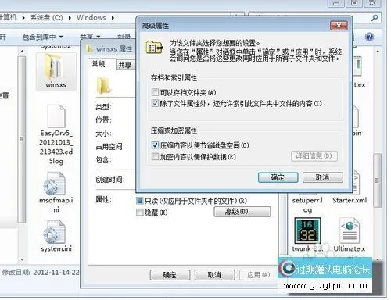Viewport: 391px width, 300px height.
Task: Switch to the 共享 tab in properties
Action: (125, 65)
